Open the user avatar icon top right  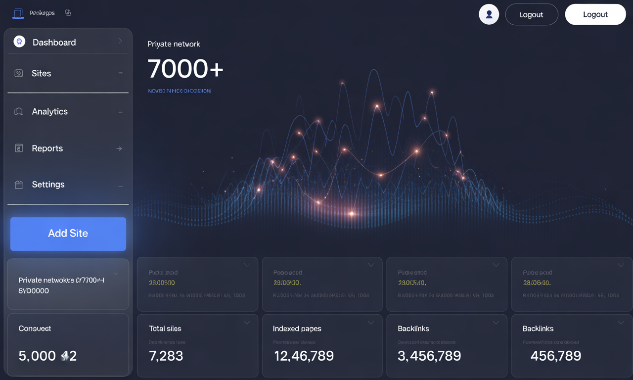[489, 14]
